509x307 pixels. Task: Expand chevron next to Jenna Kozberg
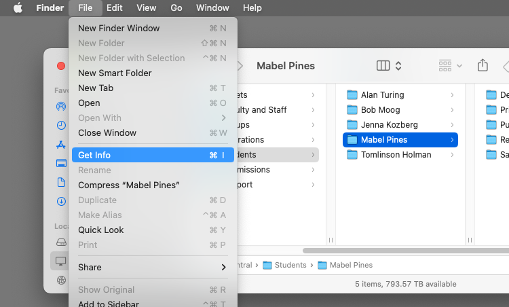coord(452,125)
